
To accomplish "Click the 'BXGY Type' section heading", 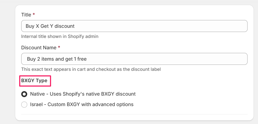I will coord(34,81).
